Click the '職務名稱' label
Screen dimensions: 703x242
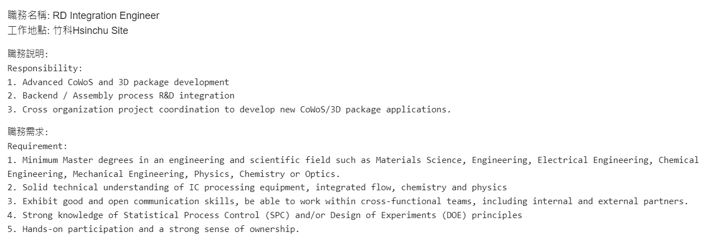pos(28,16)
